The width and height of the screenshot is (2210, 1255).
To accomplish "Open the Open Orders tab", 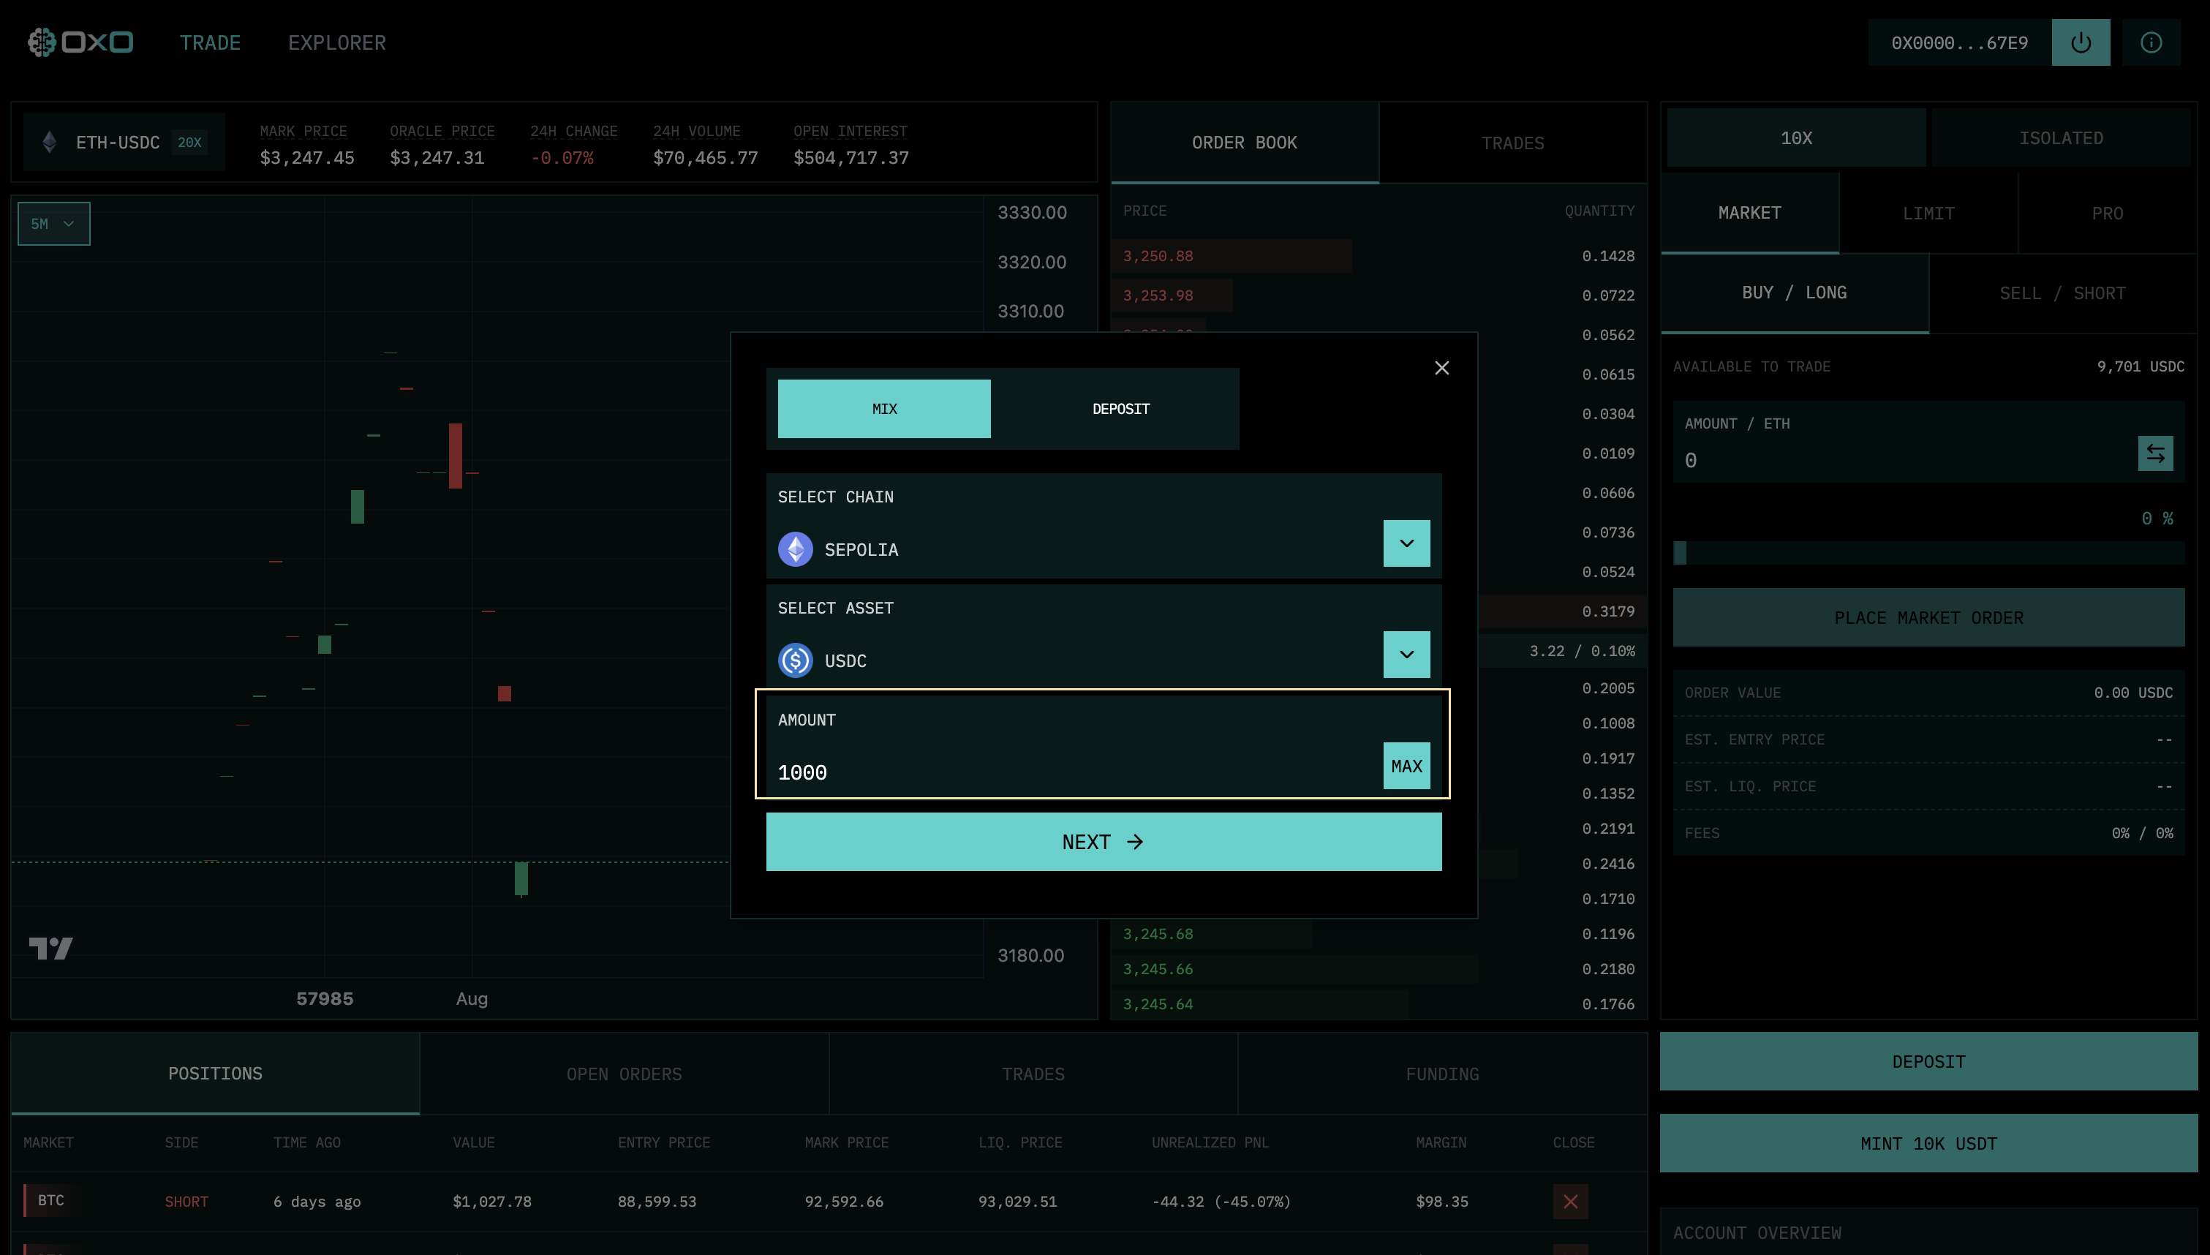I will pyautogui.click(x=624, y=1074).
